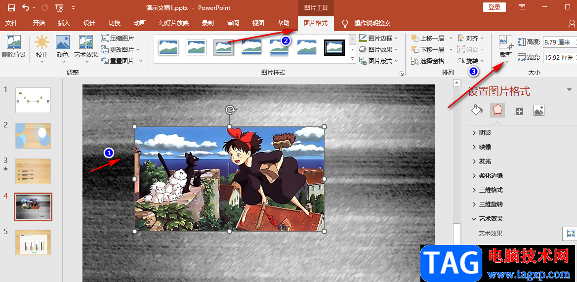577x282 pixels.
Task: Open Artistic Effects (艺术效果) ribbon button
Action: [x=86, y=48]
